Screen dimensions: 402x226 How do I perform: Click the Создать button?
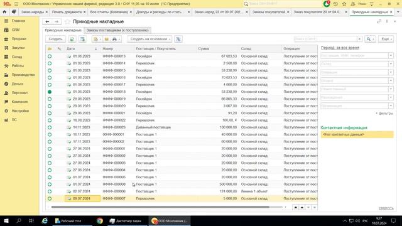click(x=55, y=39)
